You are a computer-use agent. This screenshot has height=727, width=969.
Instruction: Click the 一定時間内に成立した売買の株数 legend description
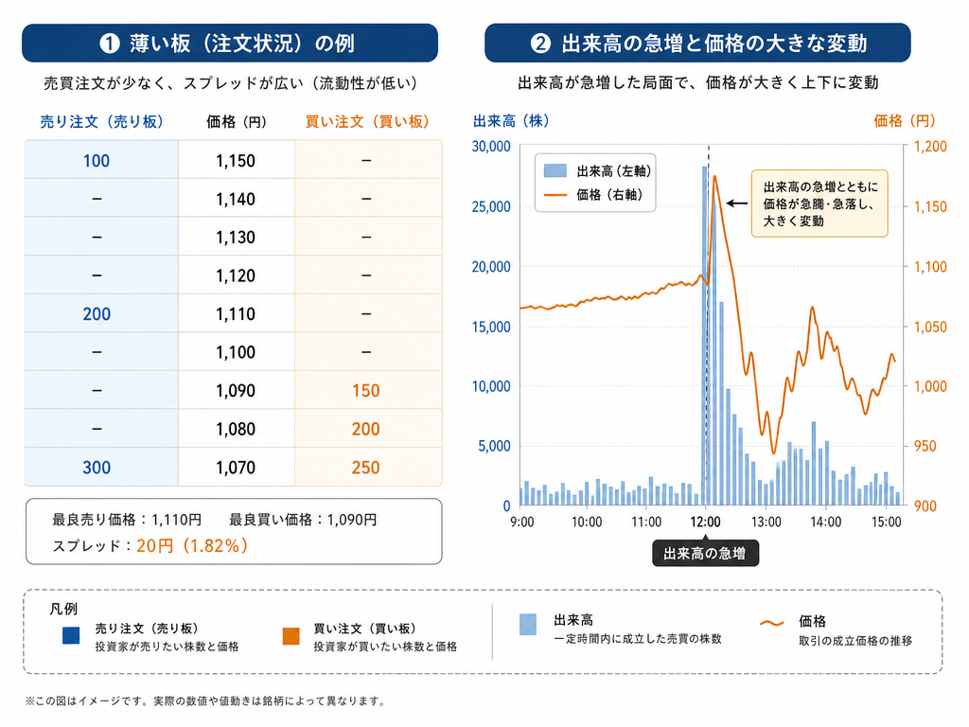[637, 639]
